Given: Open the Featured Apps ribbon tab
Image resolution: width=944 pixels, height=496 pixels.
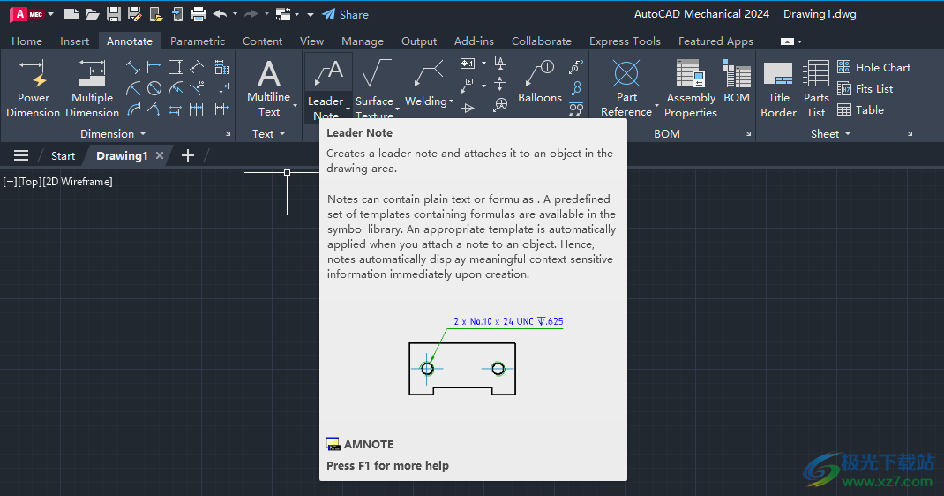Looking at the screenshot, I should 715,41.
